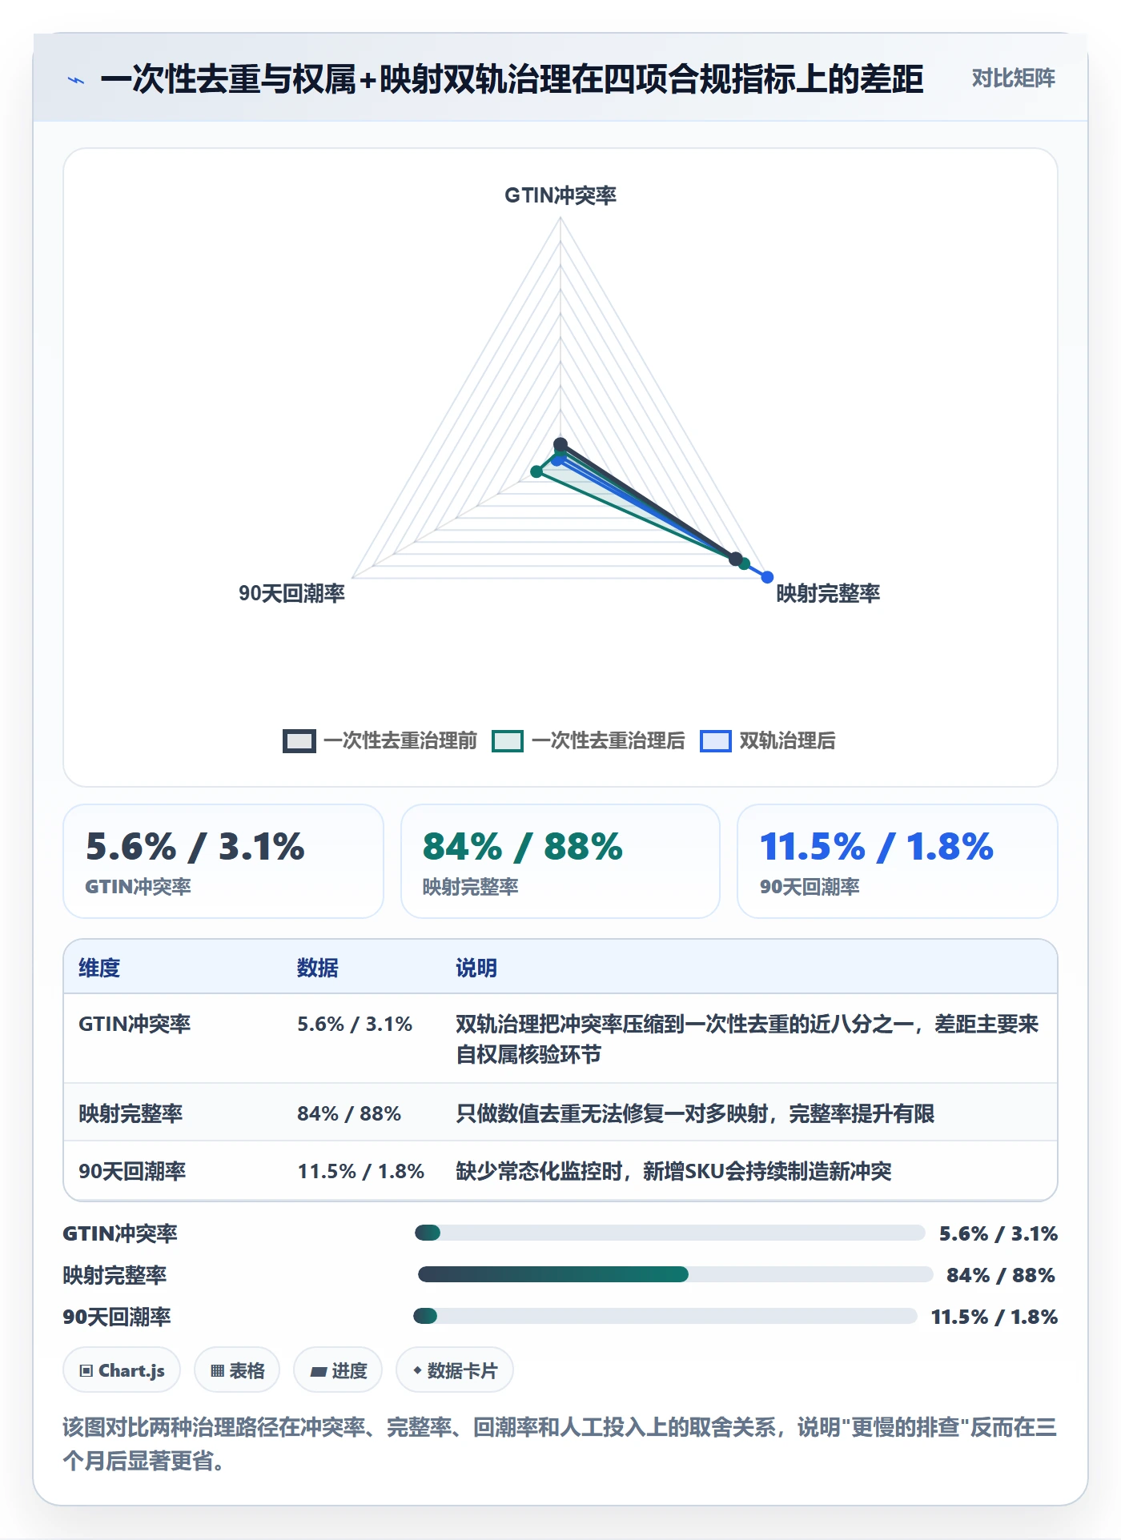This screenshot has width=1121, height=1540.
Task: Open the 5.6% / 3.1% stat card
Action: 223,861
